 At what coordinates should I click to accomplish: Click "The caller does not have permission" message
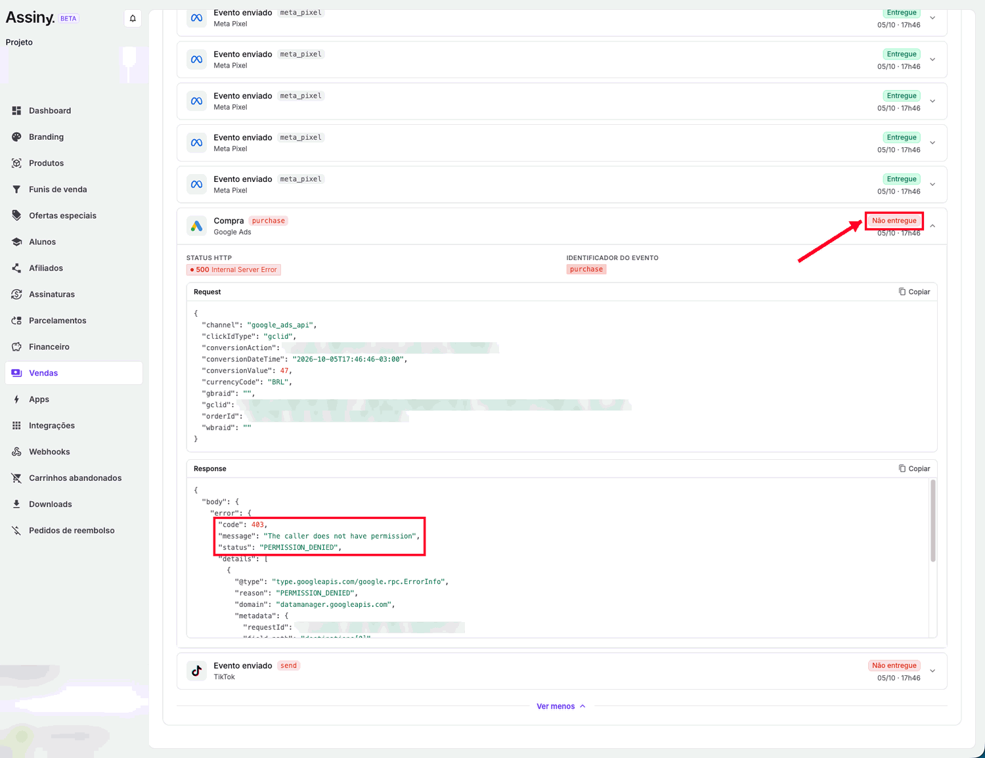click(339, 536)
